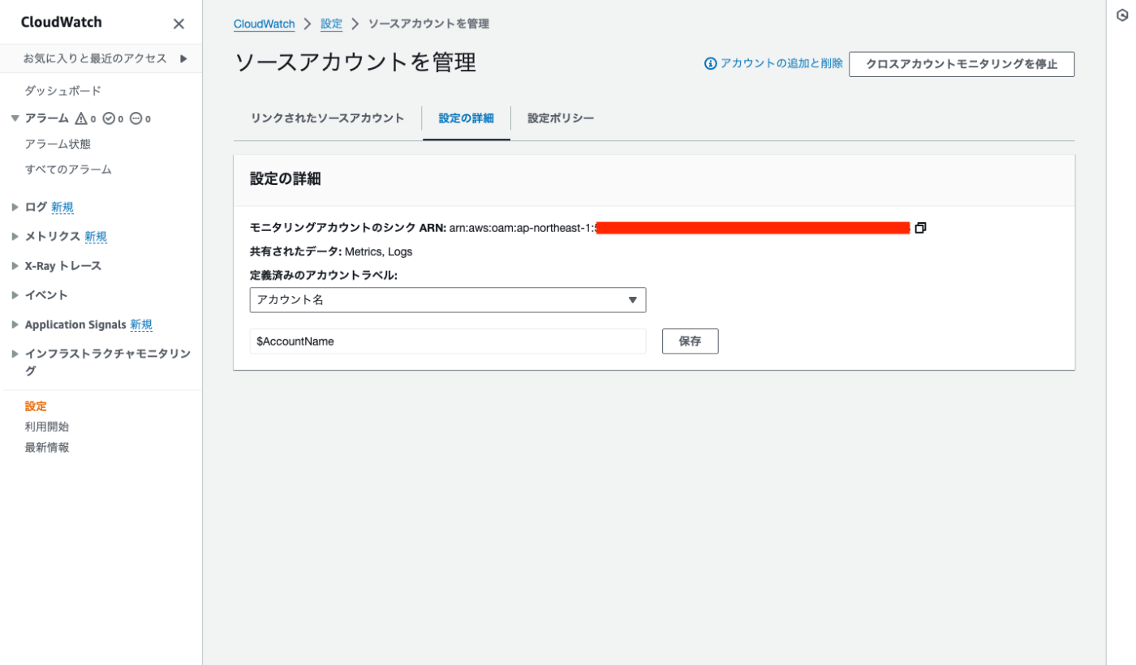This screenshot has width=1136, height=665.
Task: Open すべてのアラーム in sidebar
Action: tap(68, 169)
